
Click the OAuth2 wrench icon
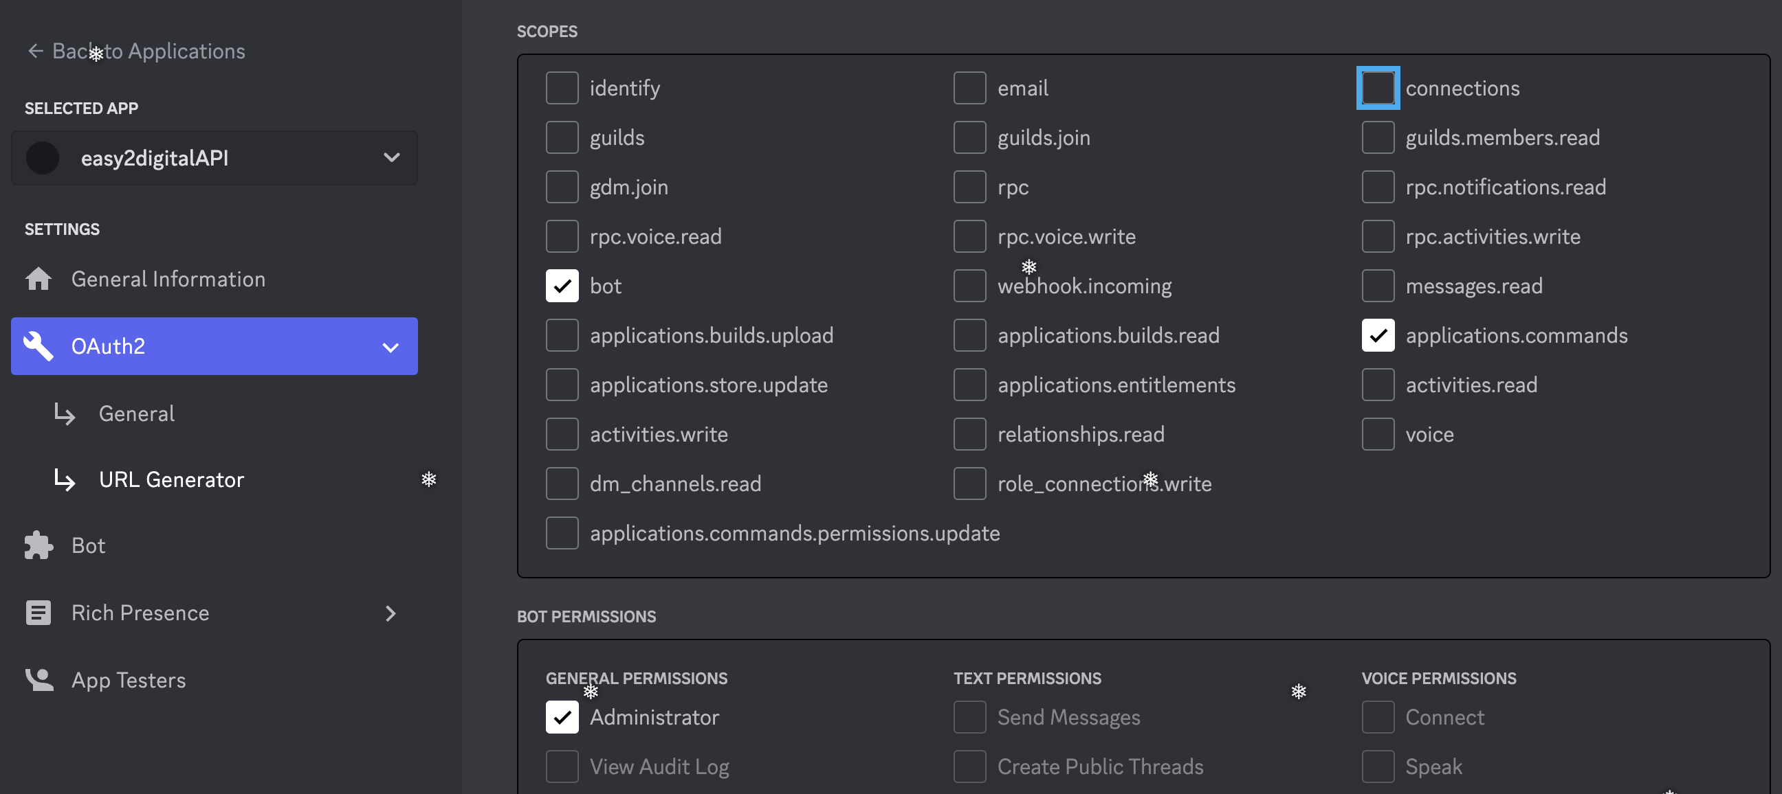[38, 346]
